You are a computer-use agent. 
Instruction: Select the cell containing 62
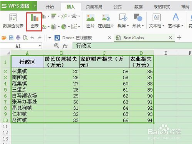[x=104, y=95]
